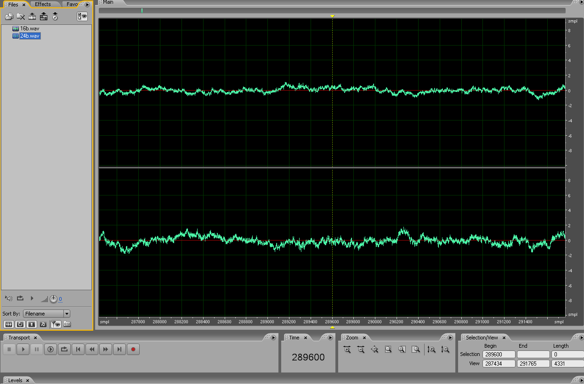Open Transport panel flyout menu arrow
The width and height of the screenshot is (584, 384).
(273, 338)
